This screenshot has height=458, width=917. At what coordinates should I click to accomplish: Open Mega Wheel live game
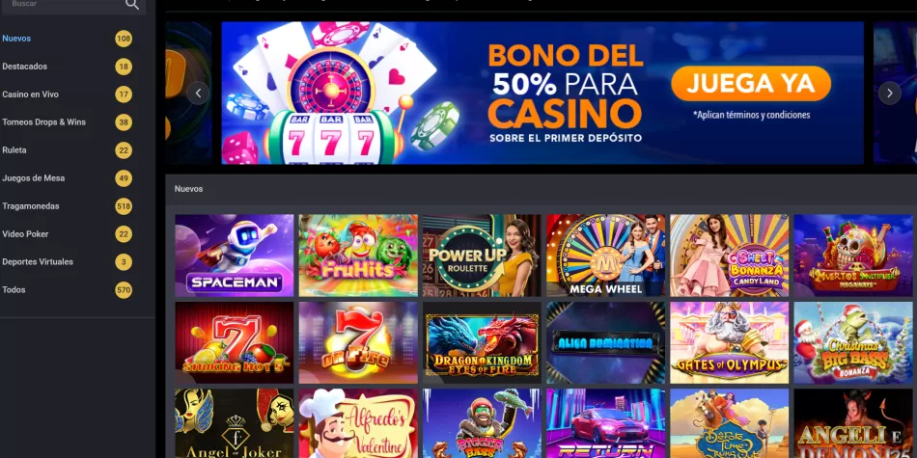[x=606, y=256]
